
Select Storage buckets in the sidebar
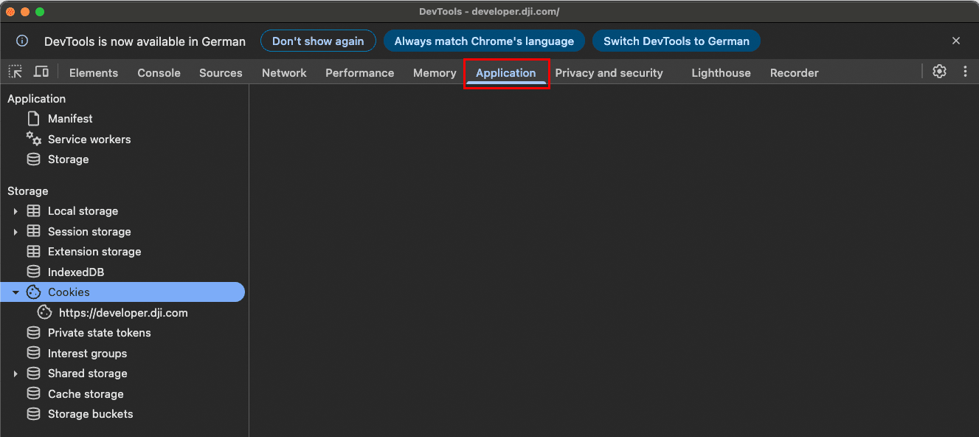pos(90,414)
